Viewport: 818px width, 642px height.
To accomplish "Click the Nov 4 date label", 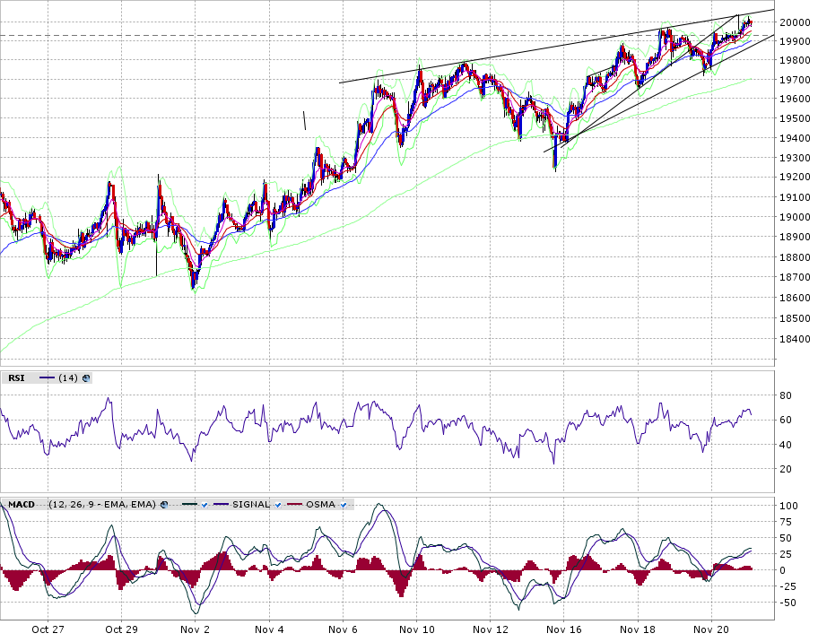I will pyautogui.click(x=269, y=629).
